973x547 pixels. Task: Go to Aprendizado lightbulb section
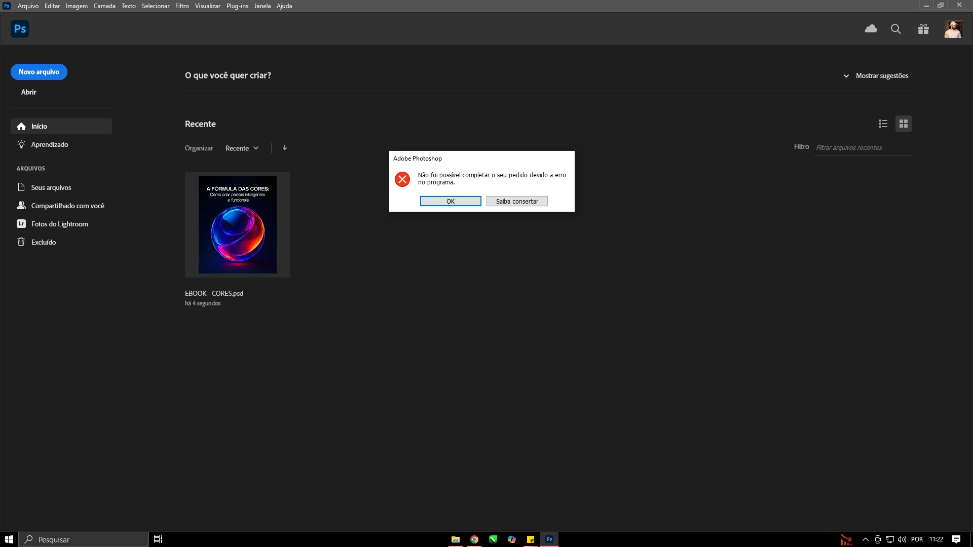click(x=49, y=144)
